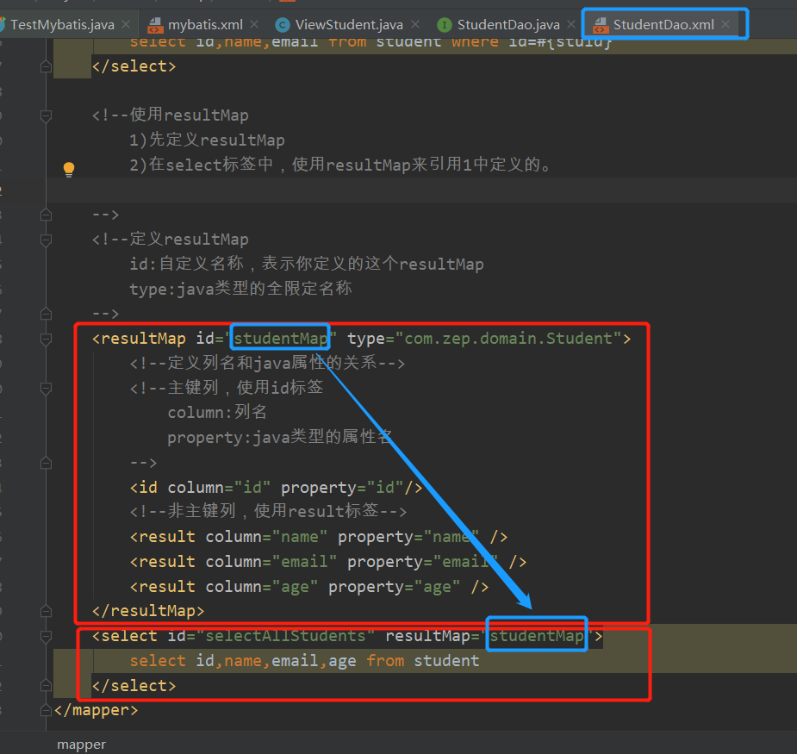Click the result column="email" line
Image resolution: width=797 pixels, height=754 pixels.
(x=328, y=562)
